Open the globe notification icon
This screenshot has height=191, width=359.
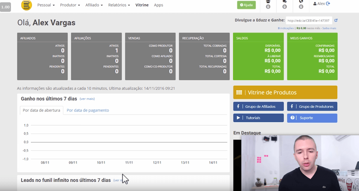tap(301, 2)
